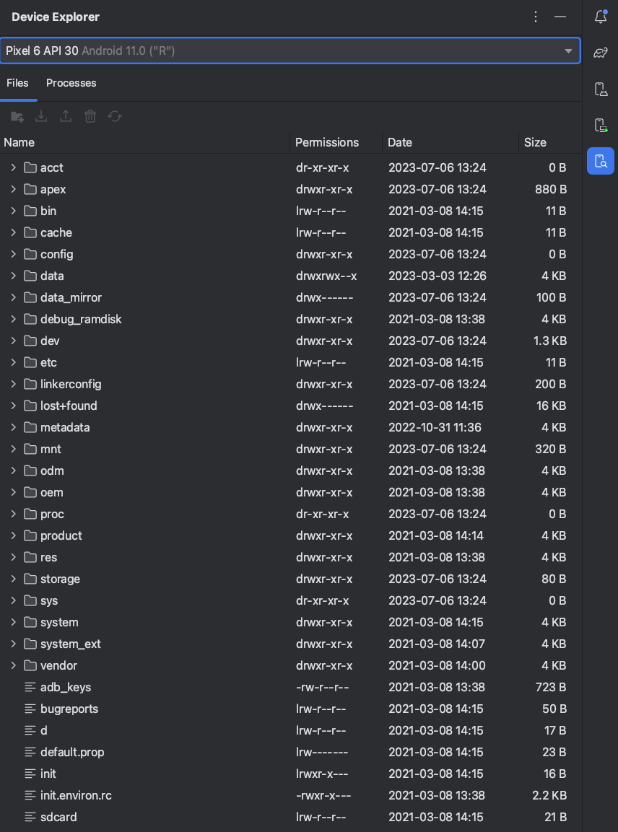Expand the vendor folder node
618x832 pixels.
pyautogui.click(x=13, y=665)
